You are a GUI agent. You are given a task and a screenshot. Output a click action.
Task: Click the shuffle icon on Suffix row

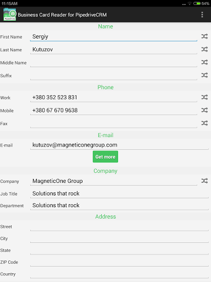[x=204, y=75]
